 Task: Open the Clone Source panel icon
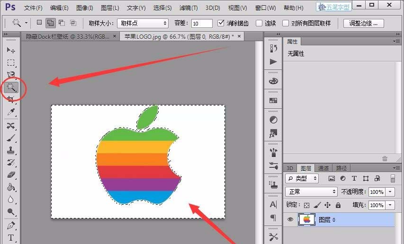coord(273,184)
